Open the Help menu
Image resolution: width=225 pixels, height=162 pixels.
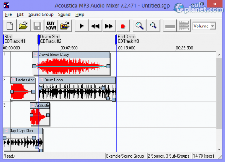coord(80,14)
